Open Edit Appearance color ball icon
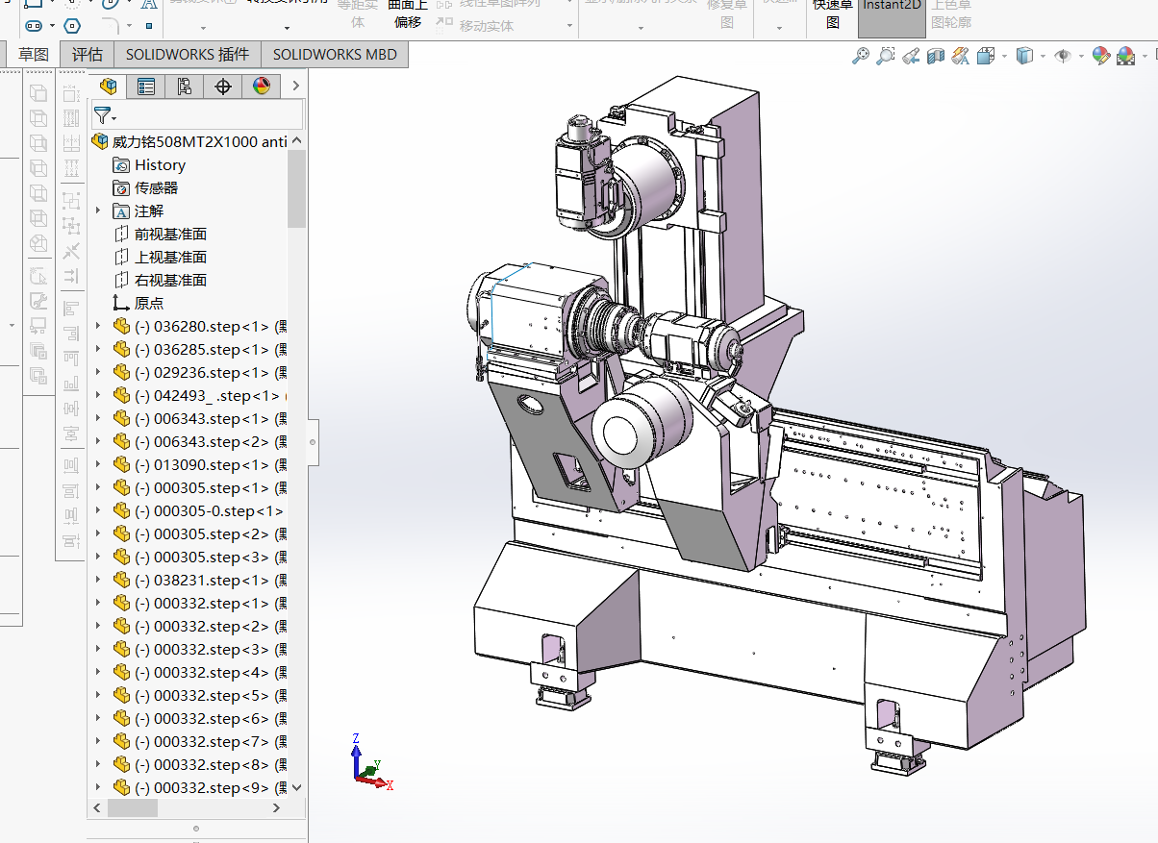The height and width of the screenshot is (843, 1158). click(1101, 57)
